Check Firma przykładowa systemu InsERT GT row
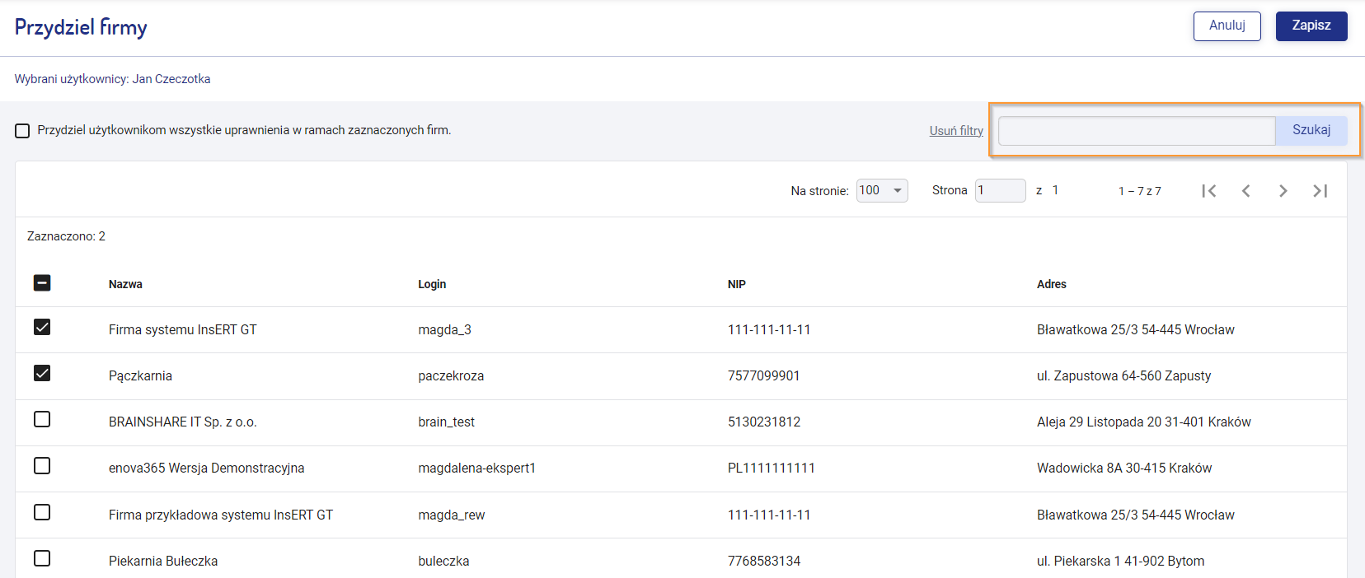Viewport: 1365px width, 578px height. pyautogui.click(x=42, y=512)
